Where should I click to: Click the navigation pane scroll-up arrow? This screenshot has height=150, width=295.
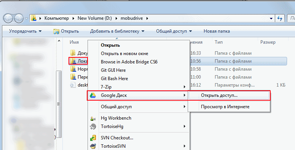pos(59,41)
